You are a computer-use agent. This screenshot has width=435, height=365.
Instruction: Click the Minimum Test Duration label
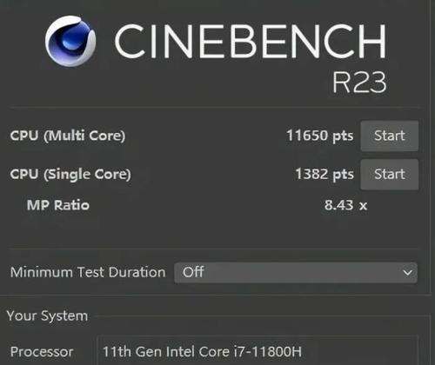click(x=88, y=272)
